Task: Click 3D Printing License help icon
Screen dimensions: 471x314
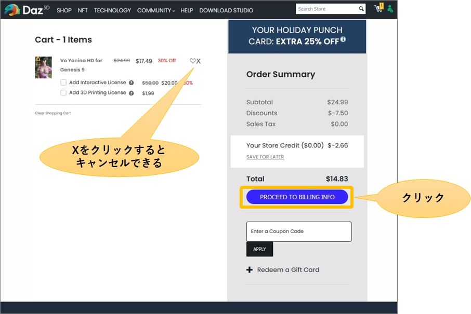Action: (132, 93)
